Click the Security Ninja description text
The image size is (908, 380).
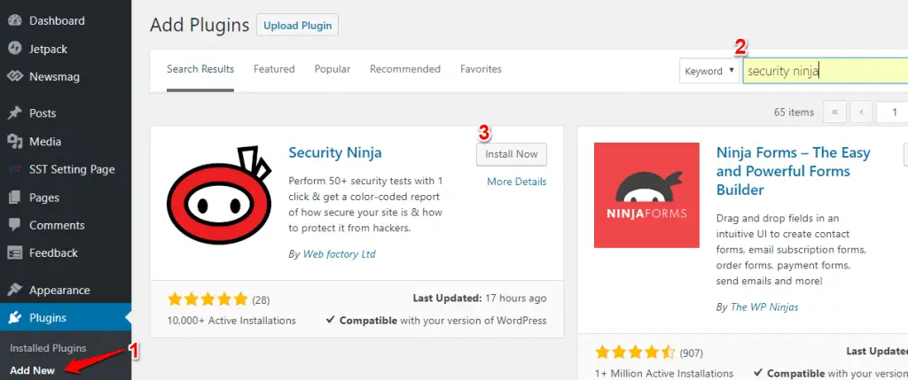[365, 205]
